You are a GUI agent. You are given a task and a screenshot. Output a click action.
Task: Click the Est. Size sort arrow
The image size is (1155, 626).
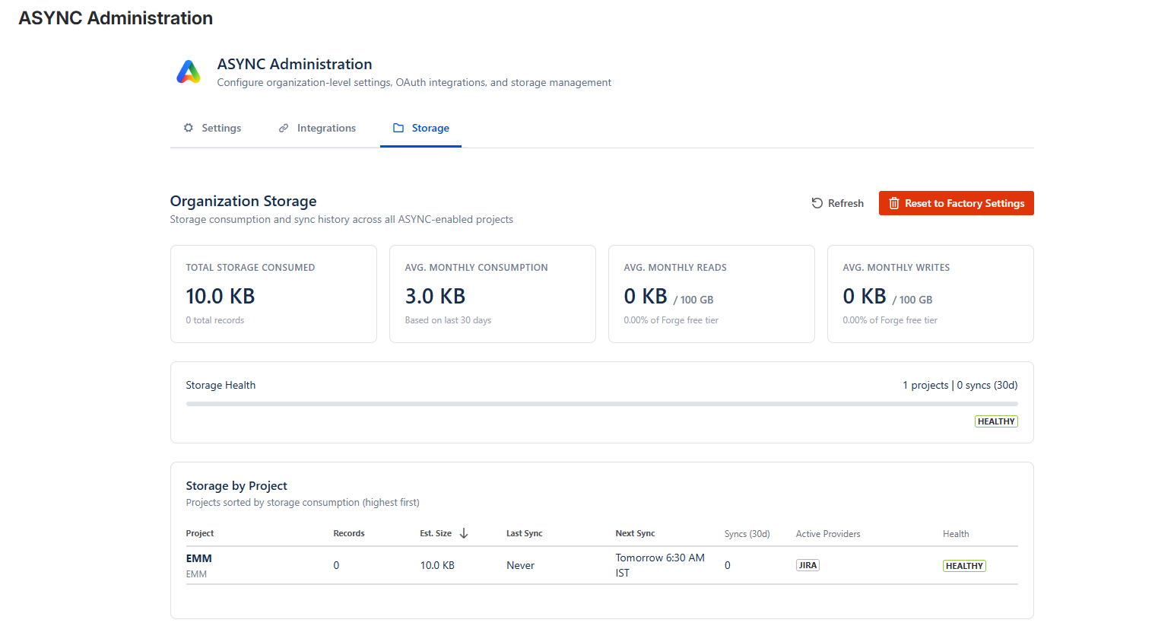pos(464,533)
